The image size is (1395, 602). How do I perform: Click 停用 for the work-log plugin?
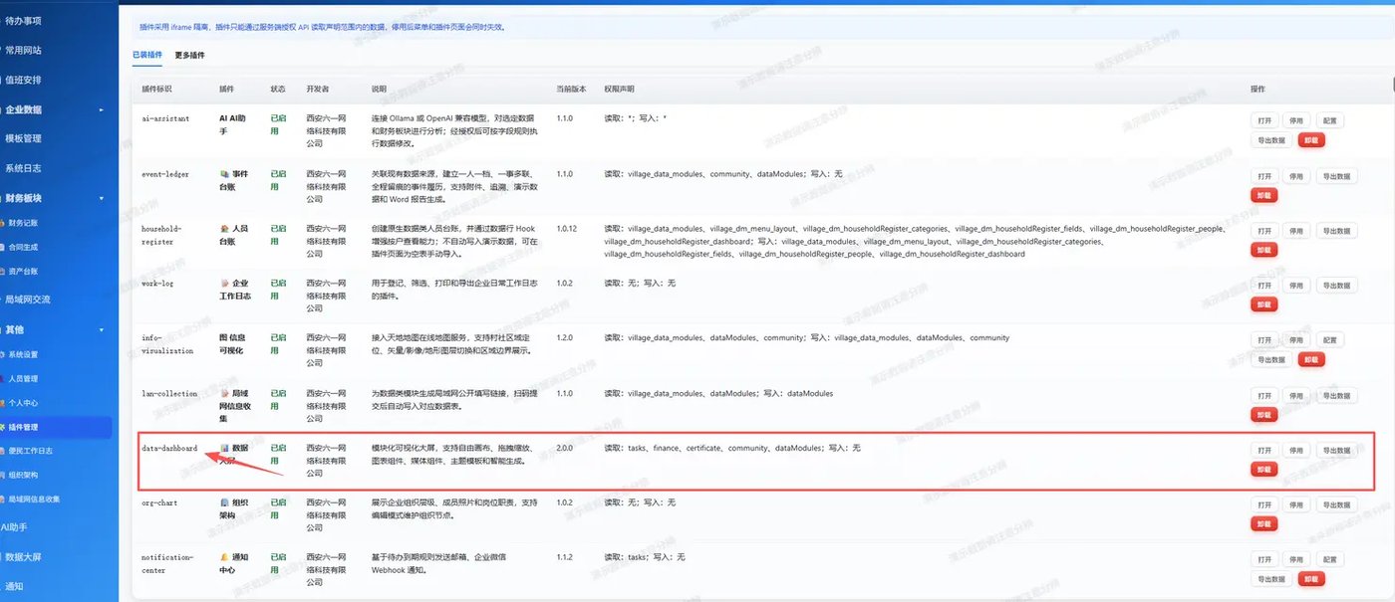pos(1296,286)
